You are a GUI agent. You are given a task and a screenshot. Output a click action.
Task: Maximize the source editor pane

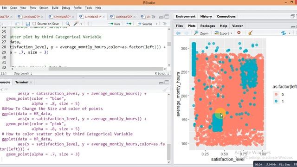point(167,17)
